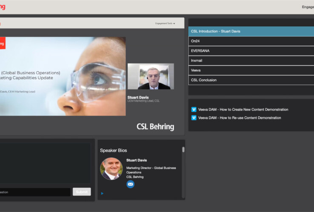This screenshot has height=212, width=314.
Task: Click the presentation slide image
Action: [63, 76]
